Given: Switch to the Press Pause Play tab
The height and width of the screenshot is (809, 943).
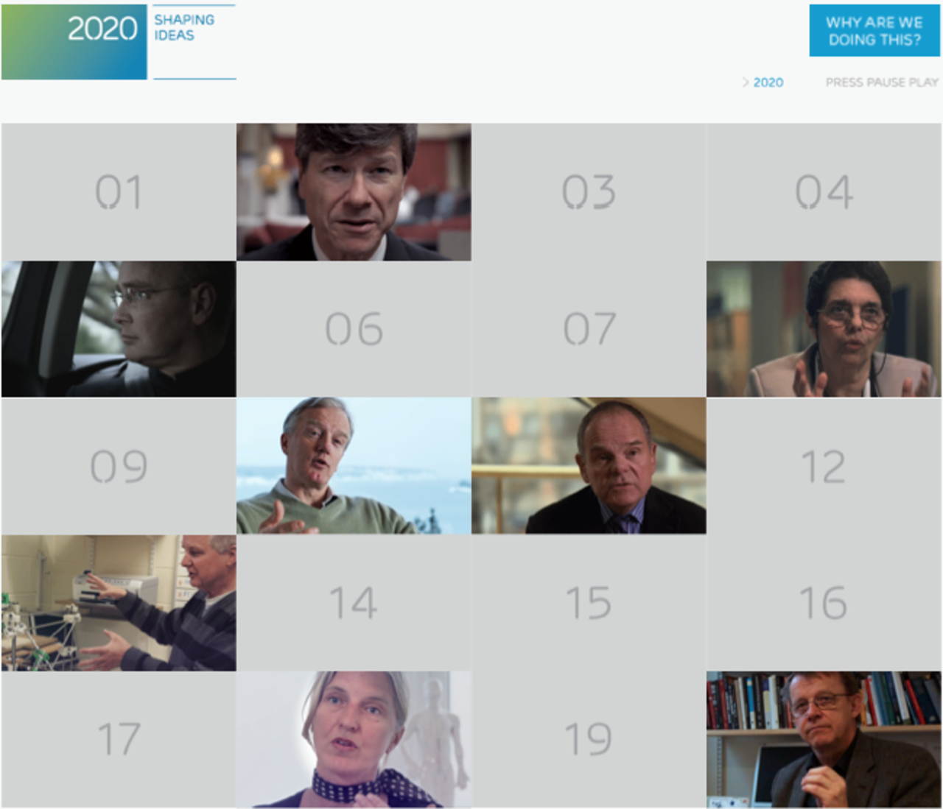Looking at the screenshot, I should (x=882, y=82).
